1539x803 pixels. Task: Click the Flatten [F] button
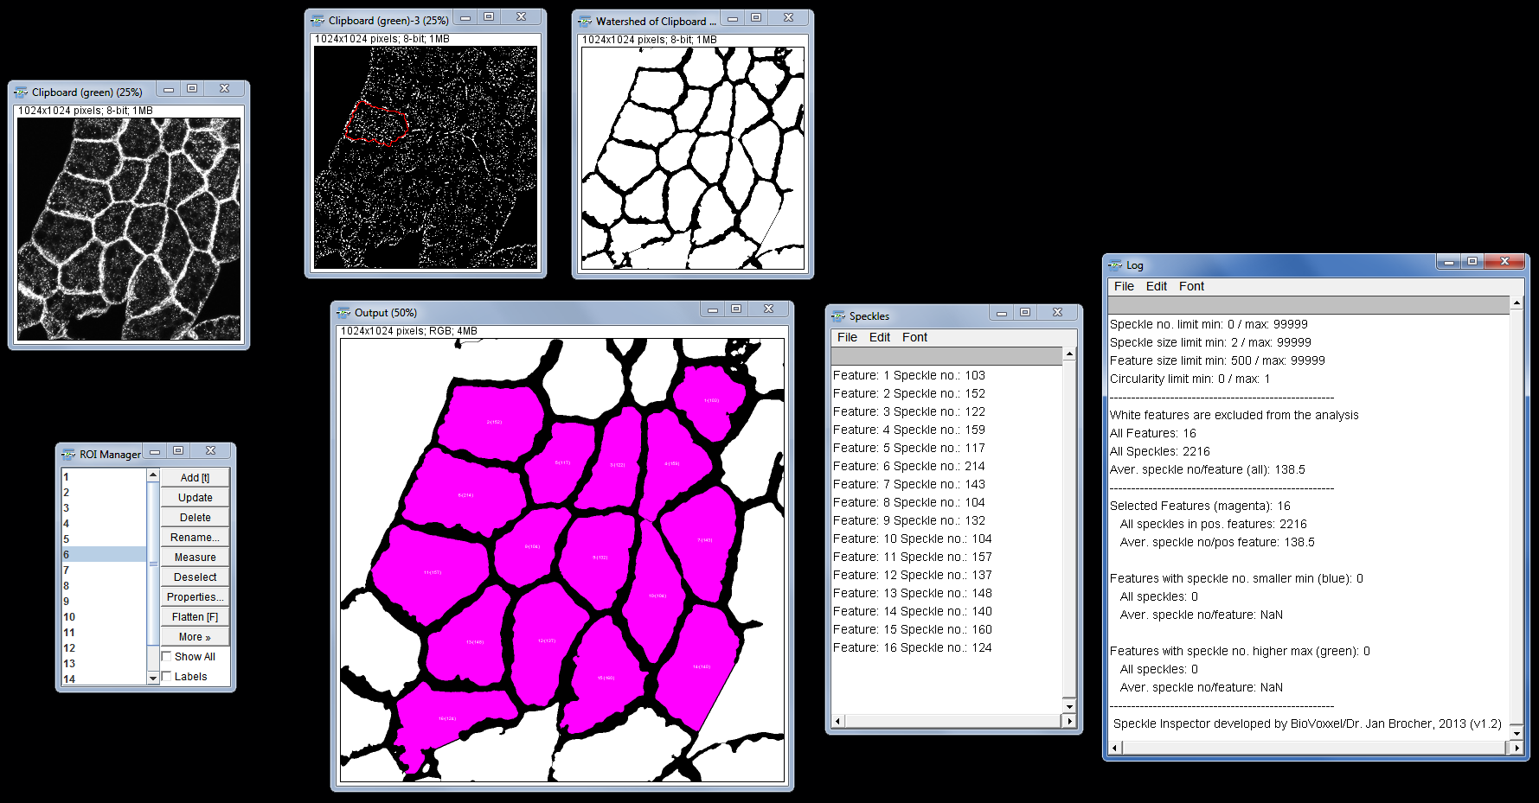click(195, 617)
